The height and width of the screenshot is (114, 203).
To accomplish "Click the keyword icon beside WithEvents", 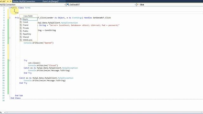I will pyautogui.click(x=21, y=40).
